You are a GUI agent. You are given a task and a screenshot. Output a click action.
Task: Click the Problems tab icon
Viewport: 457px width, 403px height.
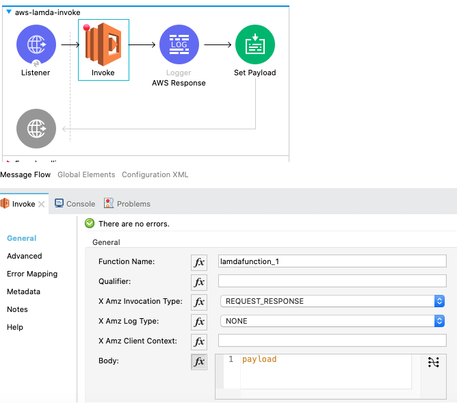[x=109, y=203]
